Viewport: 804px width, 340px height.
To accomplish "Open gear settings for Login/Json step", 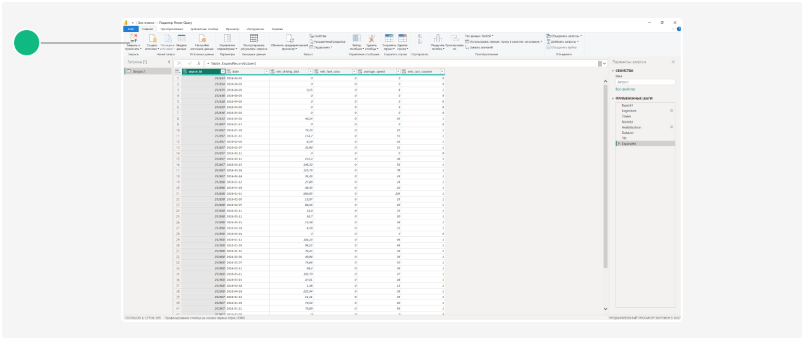I will (x=671, y=110).
